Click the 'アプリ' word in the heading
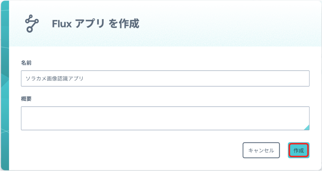 (x=90, y=24)
